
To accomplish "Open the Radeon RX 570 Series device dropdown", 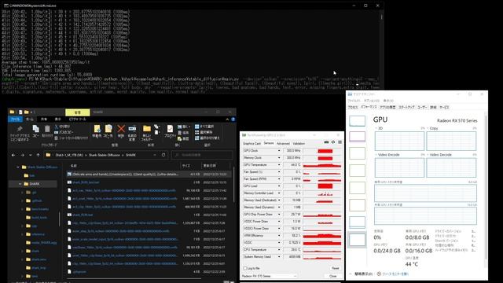I will [x=269, y=276].
